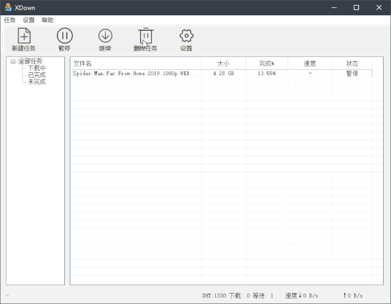Open the 帮助 menu
Image resolution: width=391 pixels, height=304 pixels.
(47, 20)
